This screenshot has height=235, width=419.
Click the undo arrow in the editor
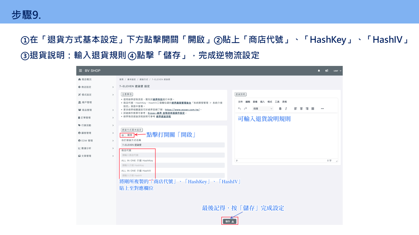240,108
